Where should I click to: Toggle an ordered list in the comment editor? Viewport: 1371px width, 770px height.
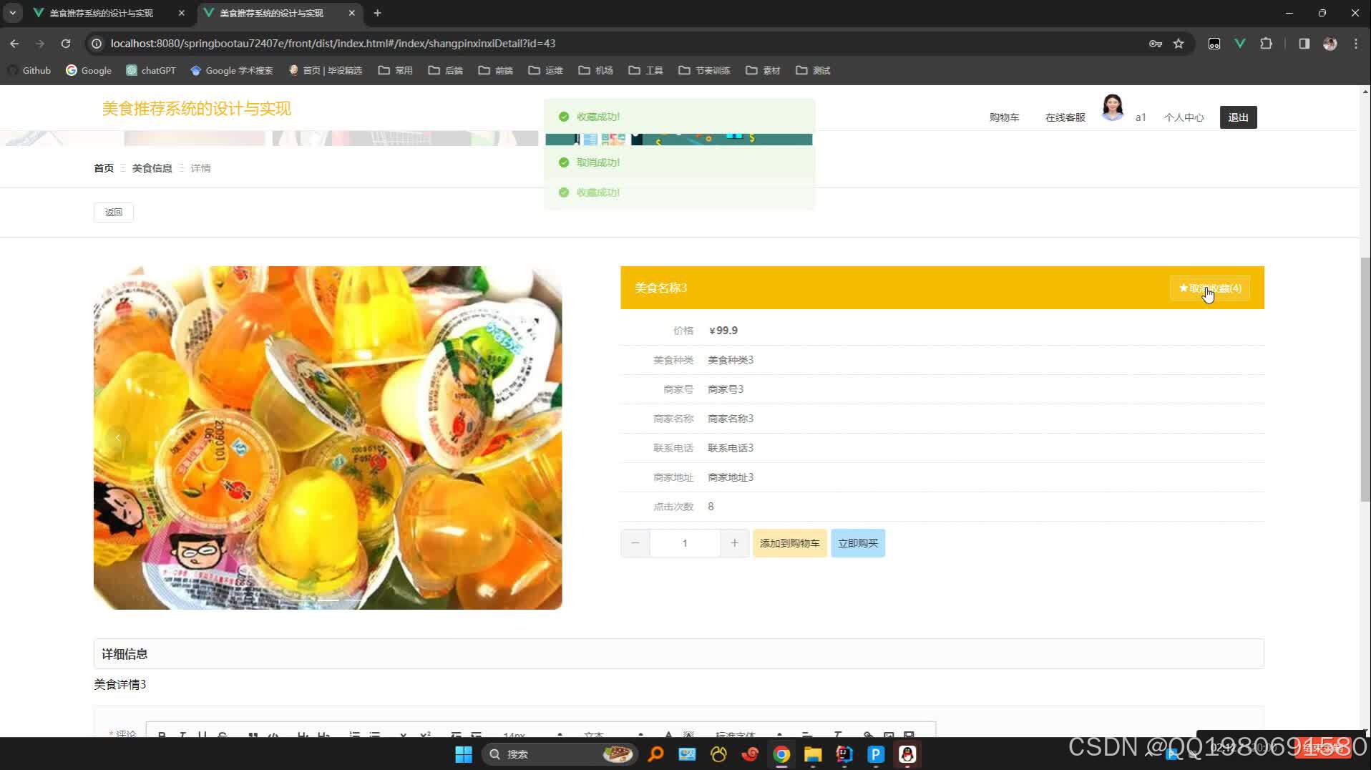(353, 736)
